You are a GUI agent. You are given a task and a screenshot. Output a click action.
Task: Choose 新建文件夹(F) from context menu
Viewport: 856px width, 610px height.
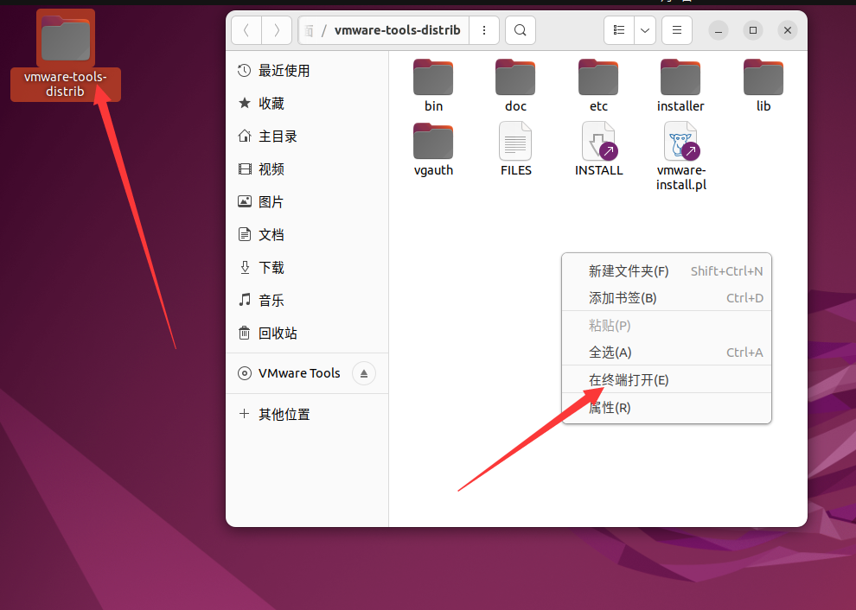(667, 271)
